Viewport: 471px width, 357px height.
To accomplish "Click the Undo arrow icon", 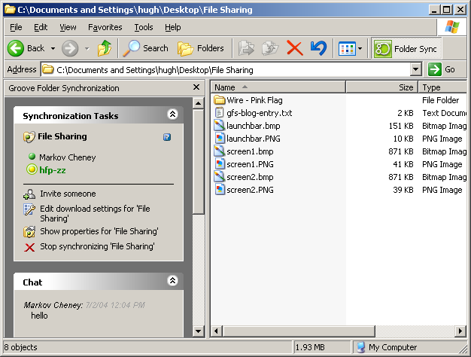I will pos(318,48).
